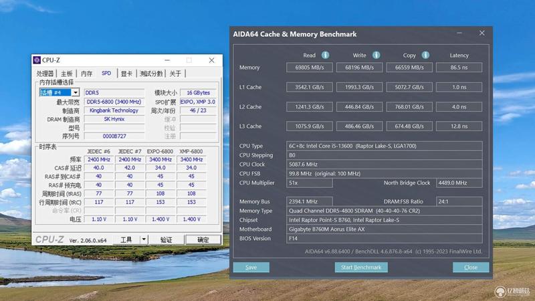Switch to the 内存 tab in CPU-Z

[87, 74]
